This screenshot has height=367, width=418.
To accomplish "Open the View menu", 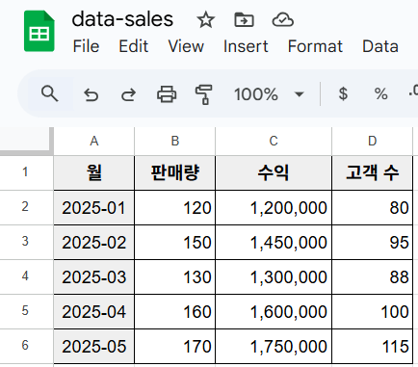I will coord(186,46).
